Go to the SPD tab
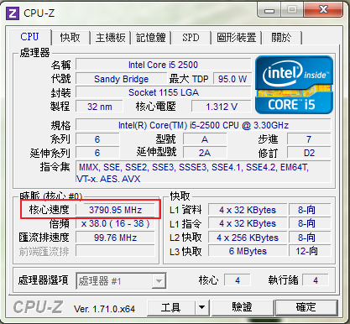 pos(191,38)
